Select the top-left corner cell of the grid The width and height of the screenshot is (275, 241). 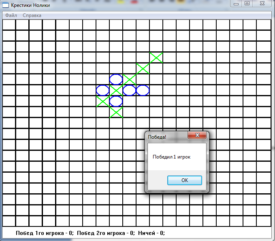(x=9, y=25)
